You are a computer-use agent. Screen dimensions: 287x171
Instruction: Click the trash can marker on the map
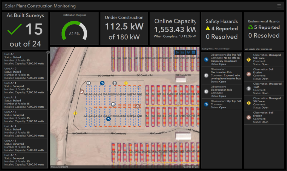(x=115, y=83)
